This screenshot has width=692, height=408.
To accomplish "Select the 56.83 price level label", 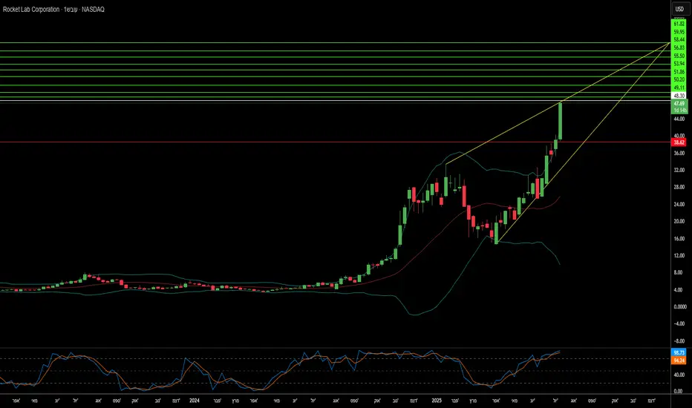I will [x=679, y=47].
